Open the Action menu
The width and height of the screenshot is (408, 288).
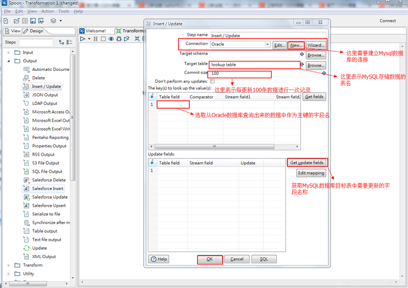47,11
